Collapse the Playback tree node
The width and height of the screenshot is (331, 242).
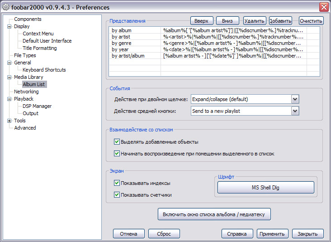click(9, 99)
